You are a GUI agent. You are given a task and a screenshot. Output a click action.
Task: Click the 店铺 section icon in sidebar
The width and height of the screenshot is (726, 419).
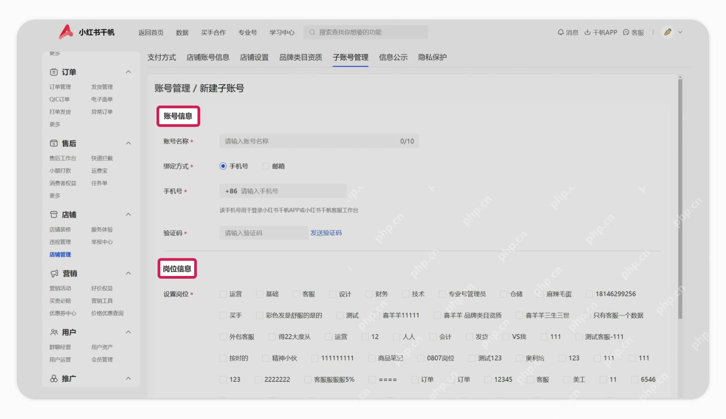(54, 215)
